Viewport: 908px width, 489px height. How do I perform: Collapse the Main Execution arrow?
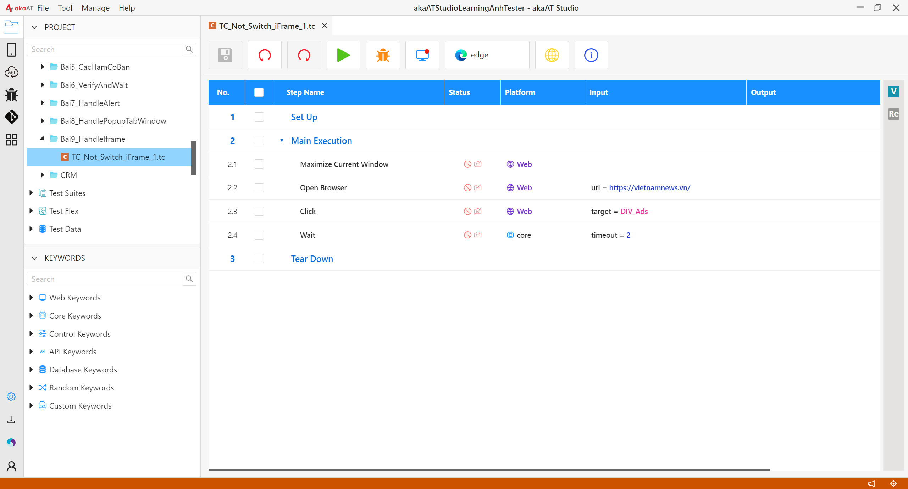click(x=282, y=141)
